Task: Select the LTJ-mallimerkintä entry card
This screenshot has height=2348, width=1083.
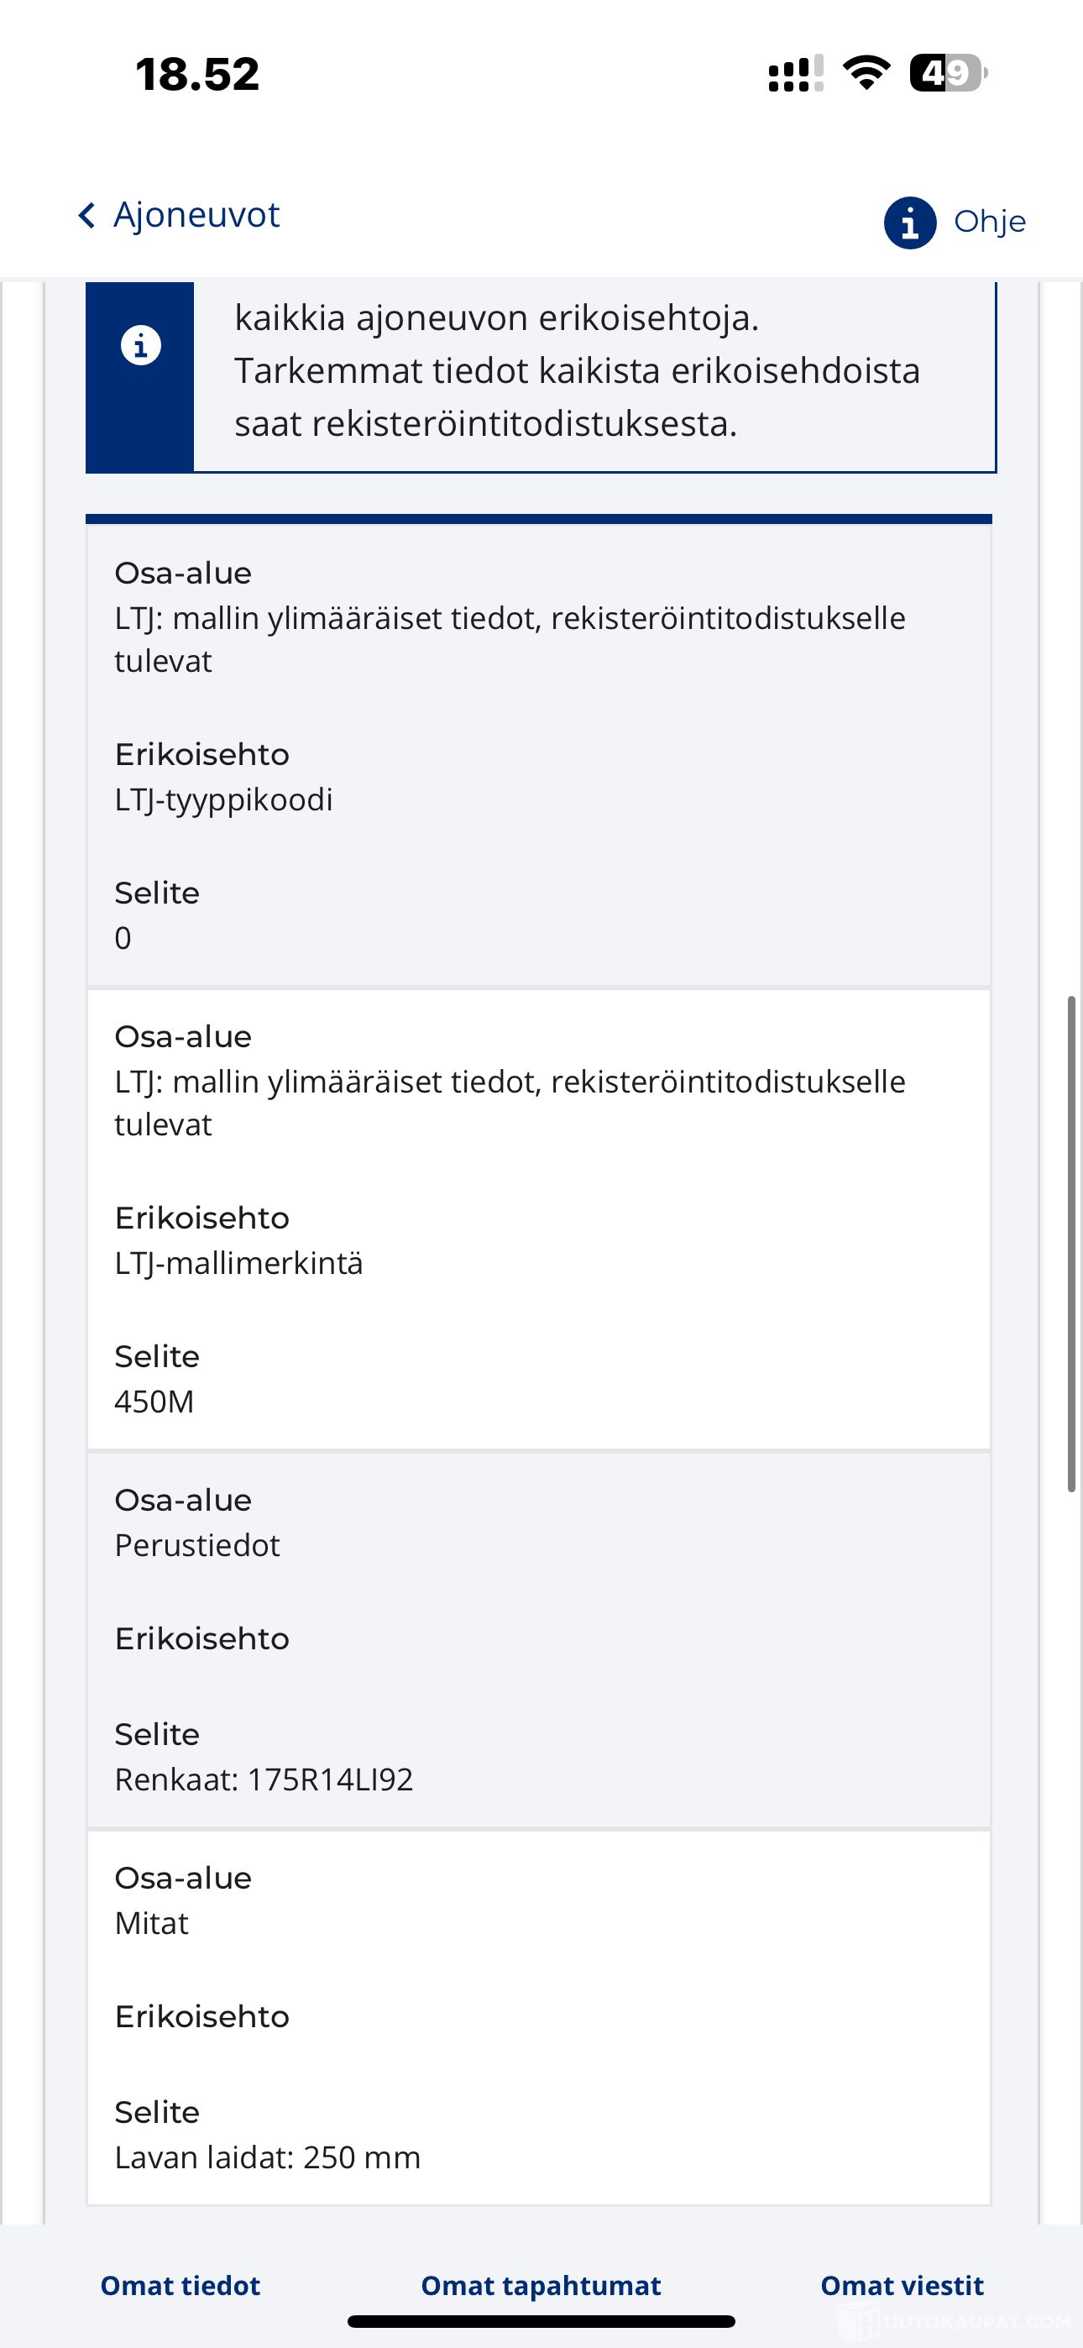Action: tap(539, 1219)
